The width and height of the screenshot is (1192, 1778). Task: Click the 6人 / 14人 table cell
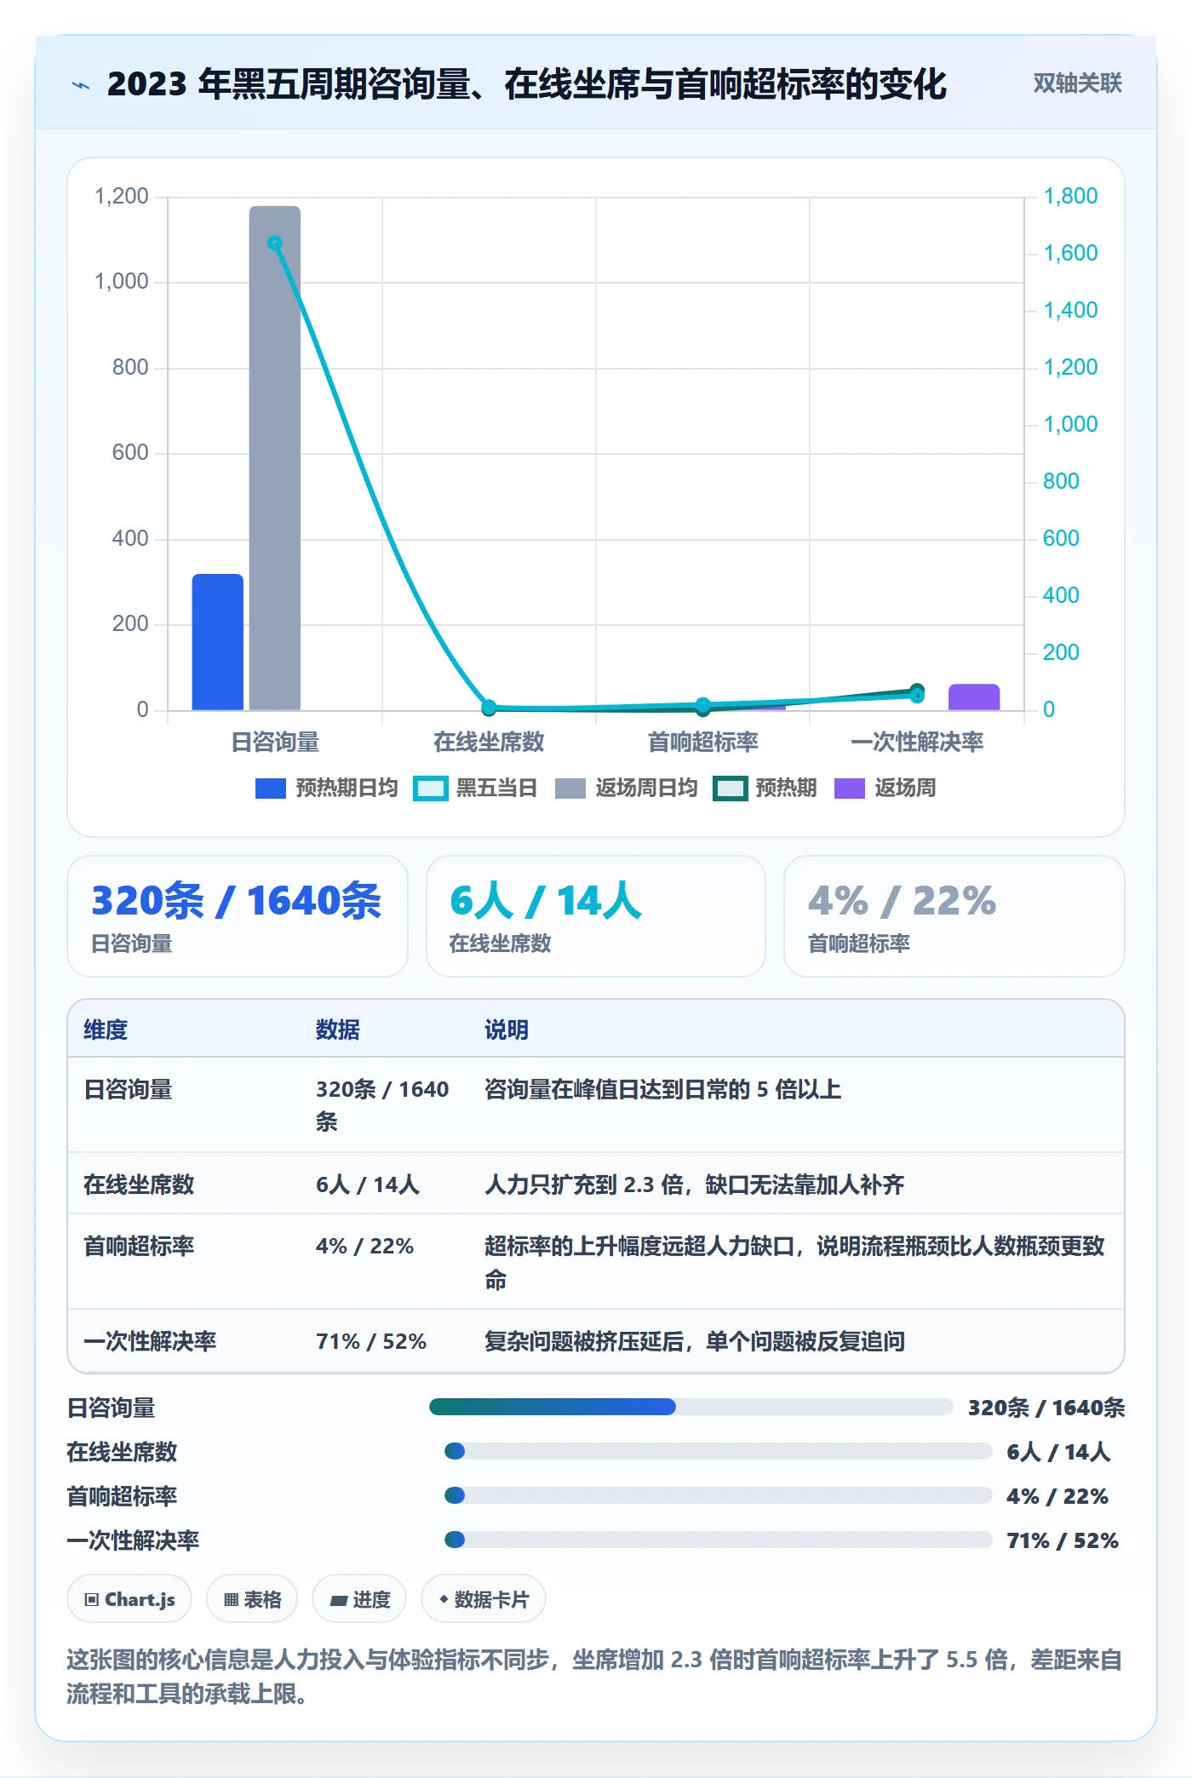[x=368, y=1184]
